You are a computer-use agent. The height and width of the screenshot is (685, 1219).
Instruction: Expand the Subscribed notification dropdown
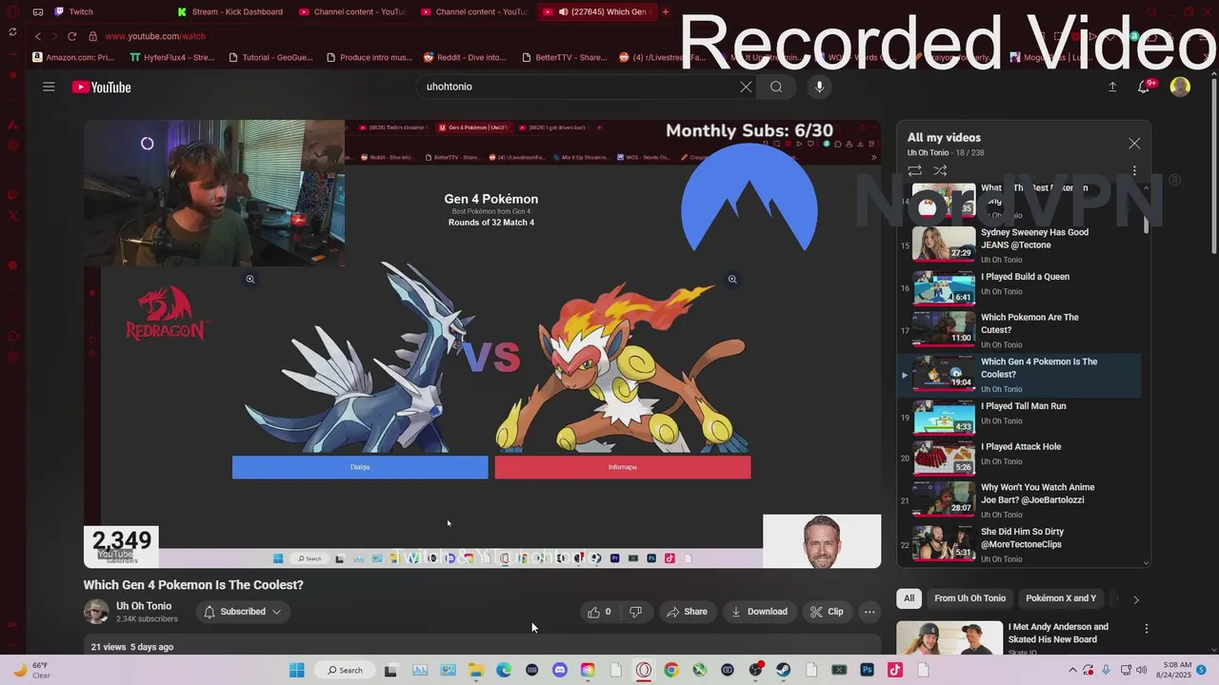(243, 612)
